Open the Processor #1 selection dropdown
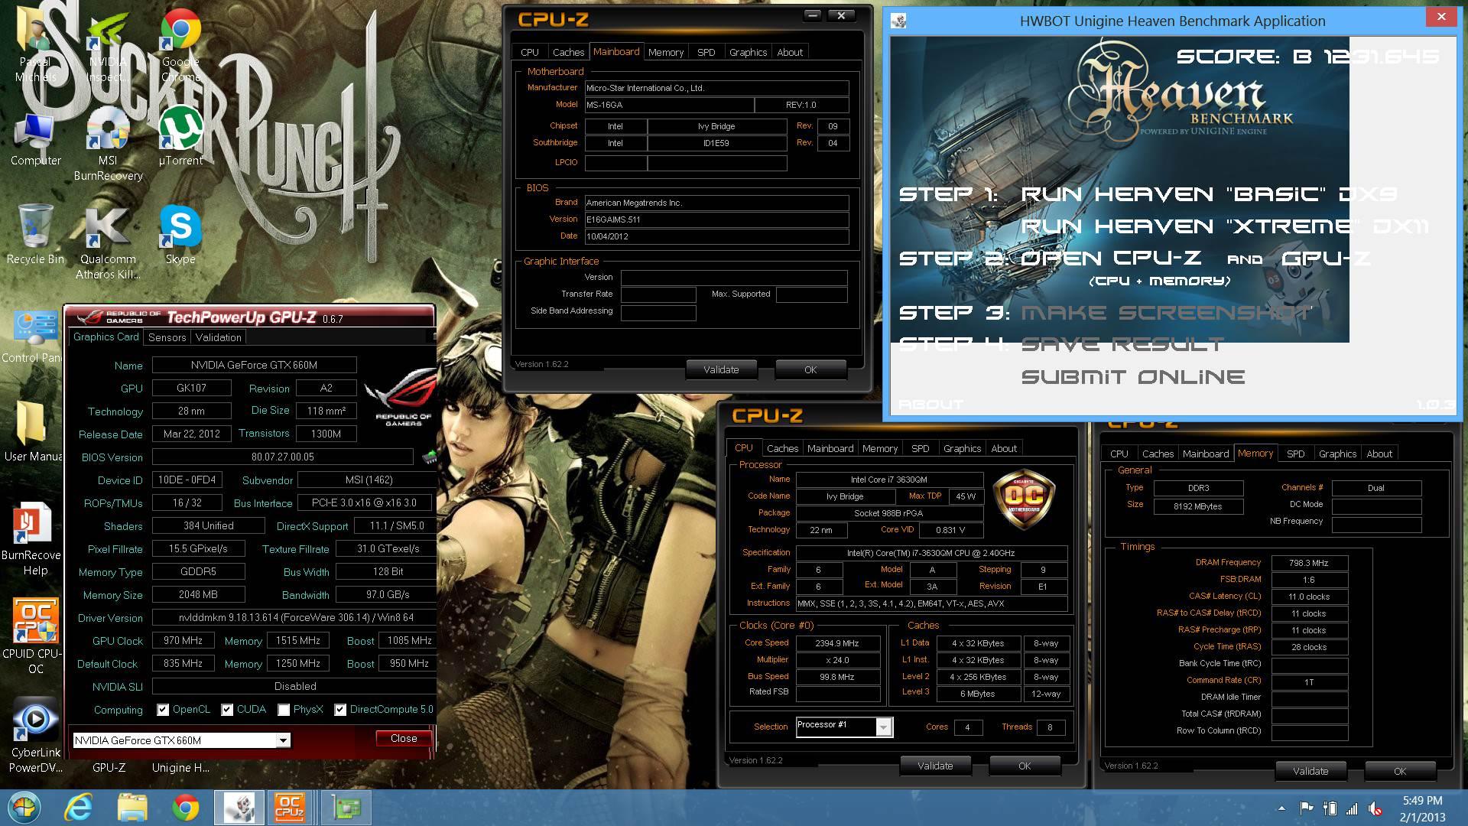Image resolution: width=1468 pixels, height=826 pixels. 883,727
